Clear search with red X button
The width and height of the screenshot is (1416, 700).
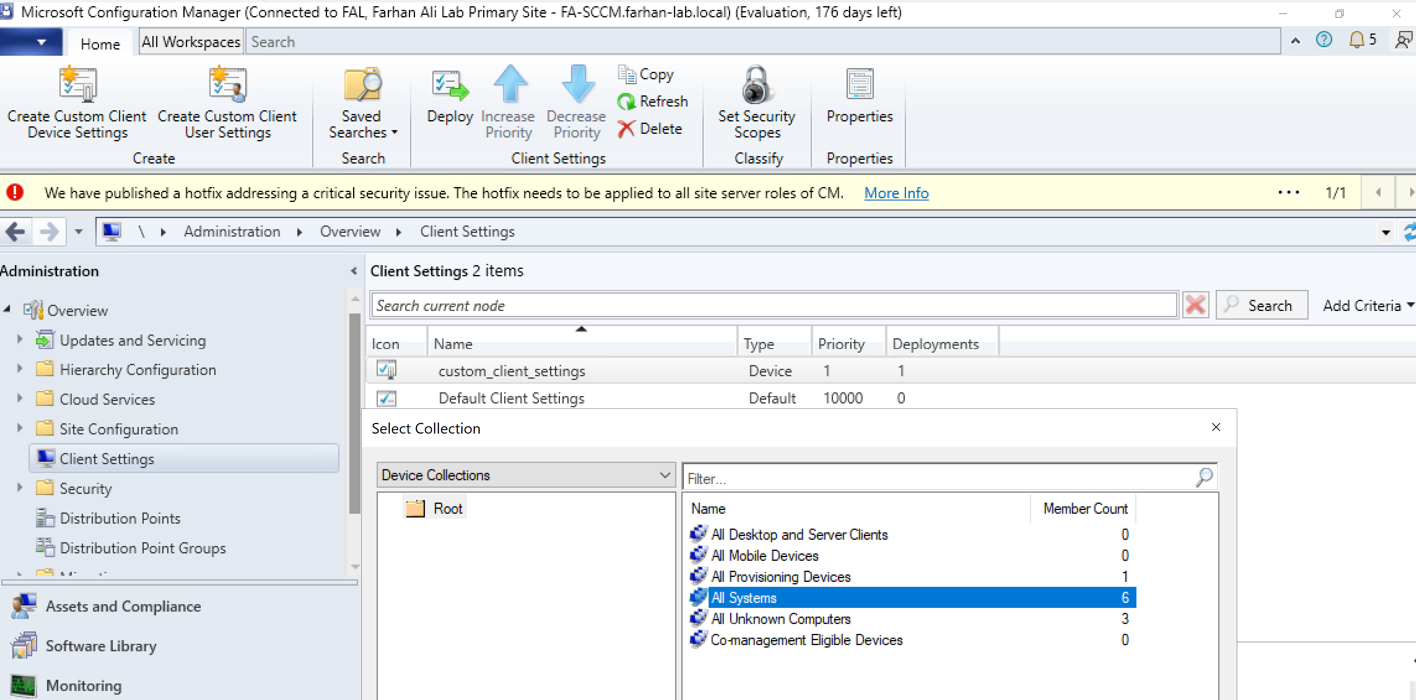(1195, 305)
